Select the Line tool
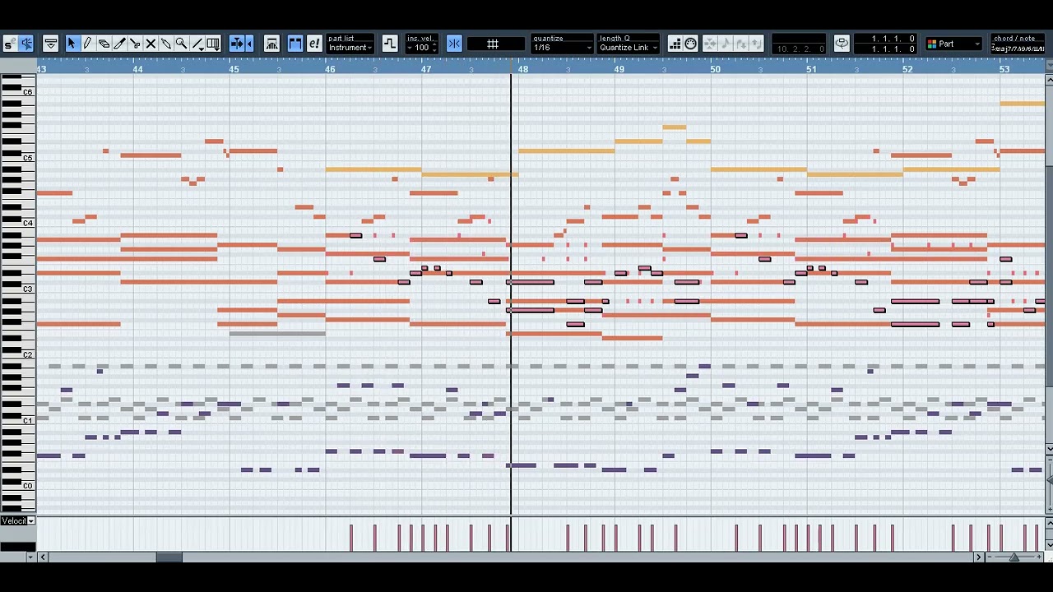This screenshot has width=1053, height=592. [197, 44]
